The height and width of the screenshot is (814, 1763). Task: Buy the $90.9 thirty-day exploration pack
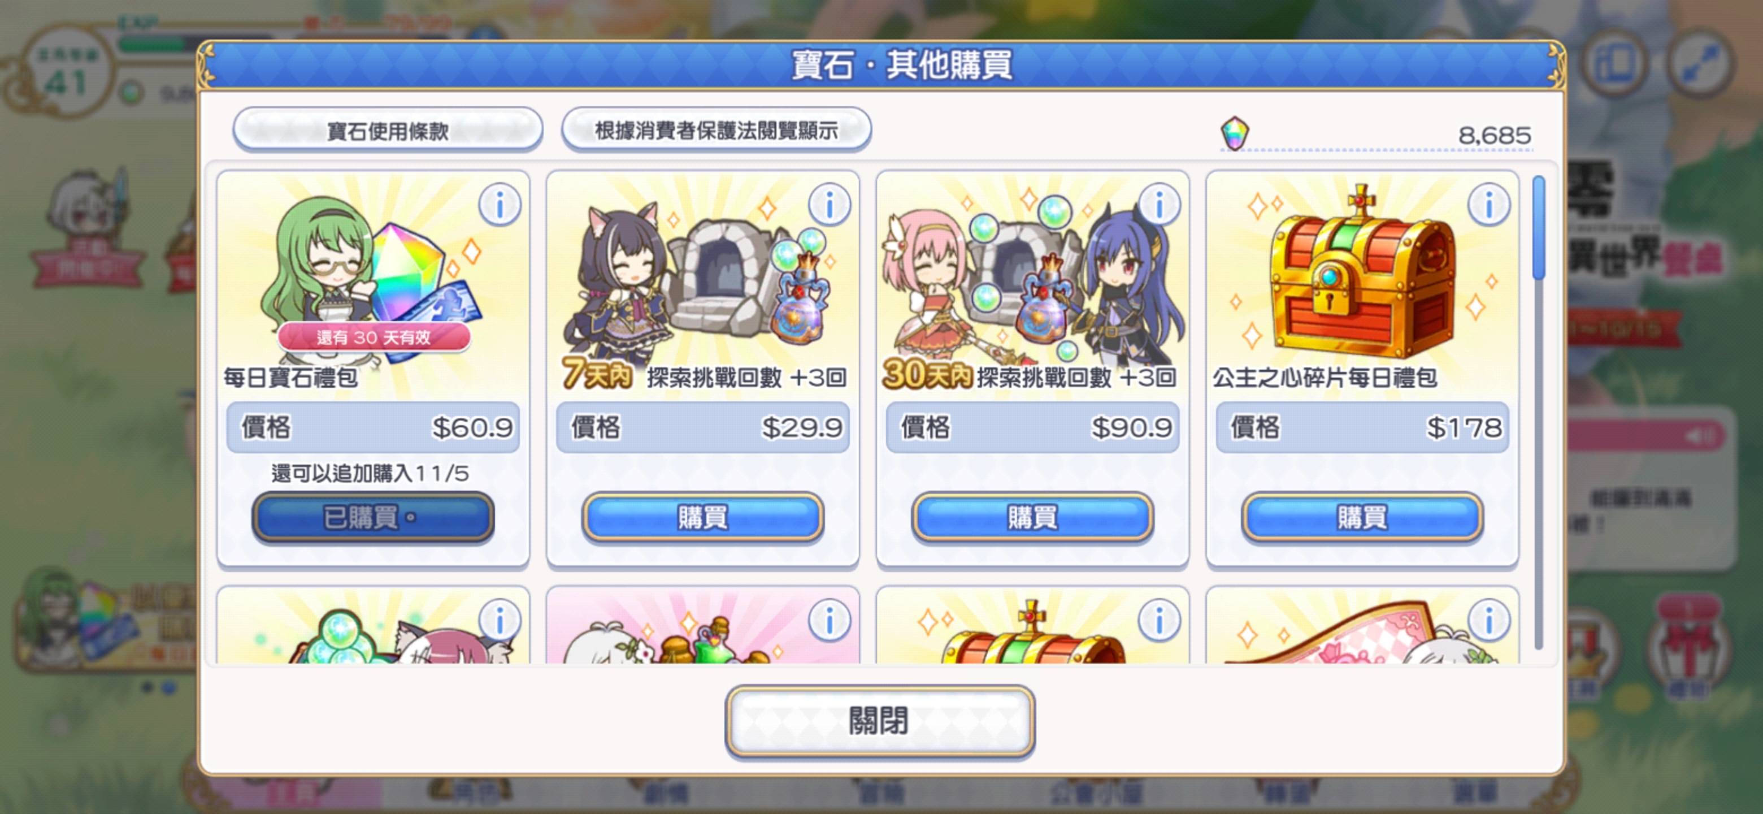pos(1033,517)
